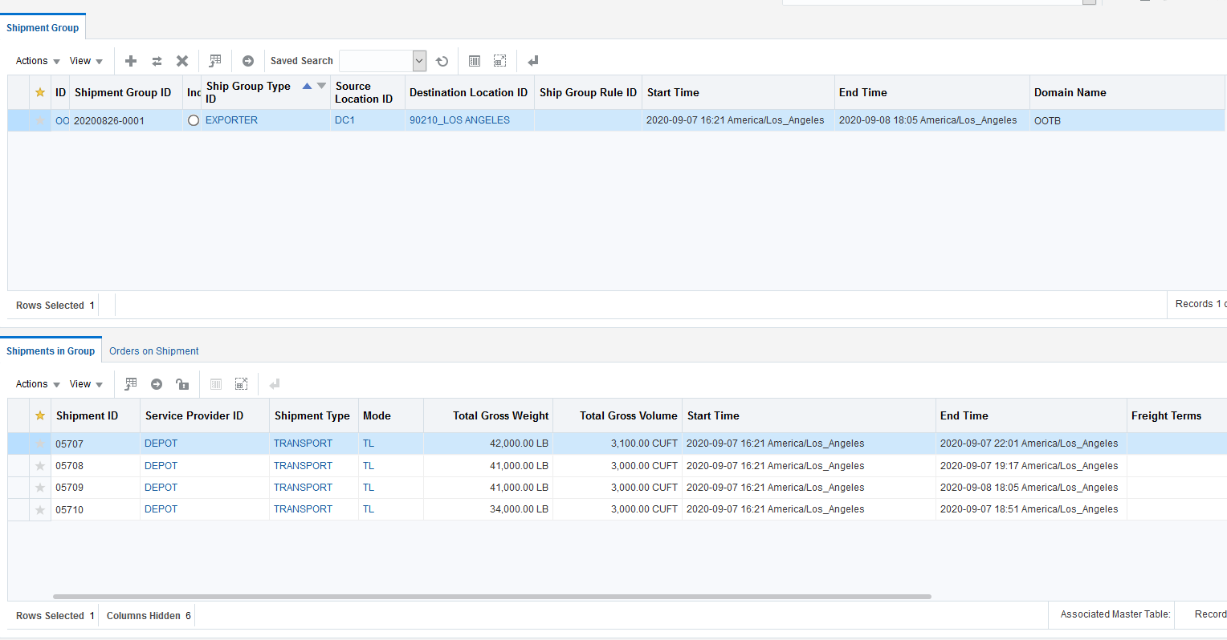Viewport: 1227px width, 640px height.
Task: Switch to the Orders on Shipment tab
Action: pyautogui.click(x=154, y=351)
